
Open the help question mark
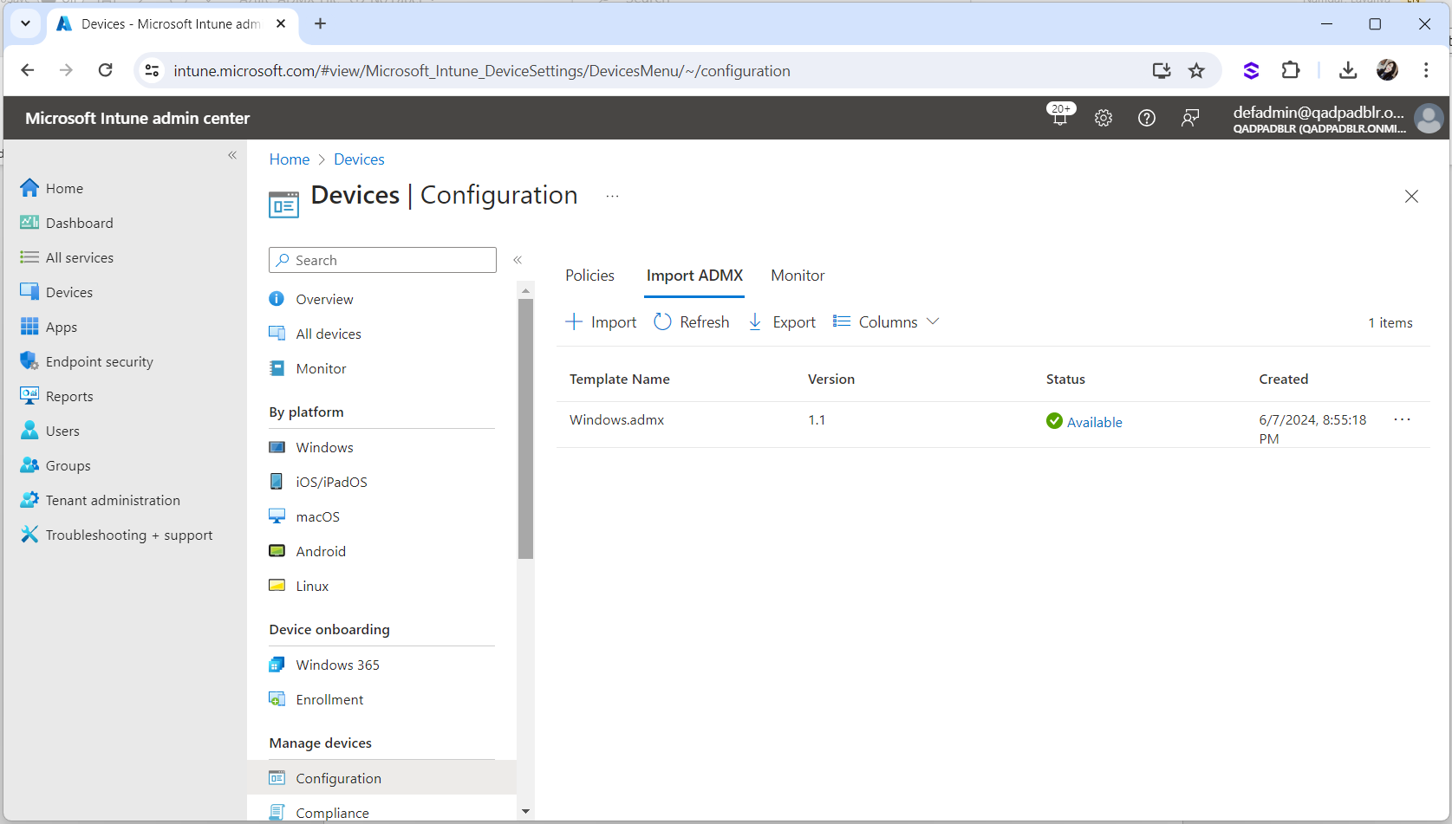1146,118
